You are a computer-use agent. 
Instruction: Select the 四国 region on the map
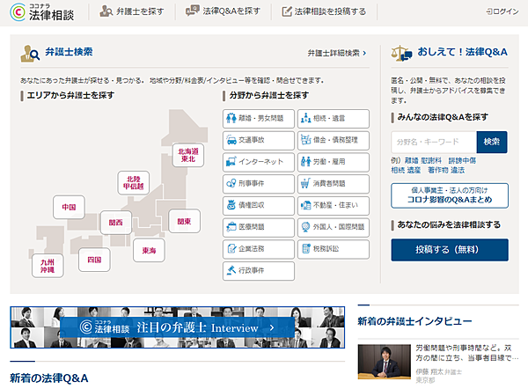click(95, 260)
